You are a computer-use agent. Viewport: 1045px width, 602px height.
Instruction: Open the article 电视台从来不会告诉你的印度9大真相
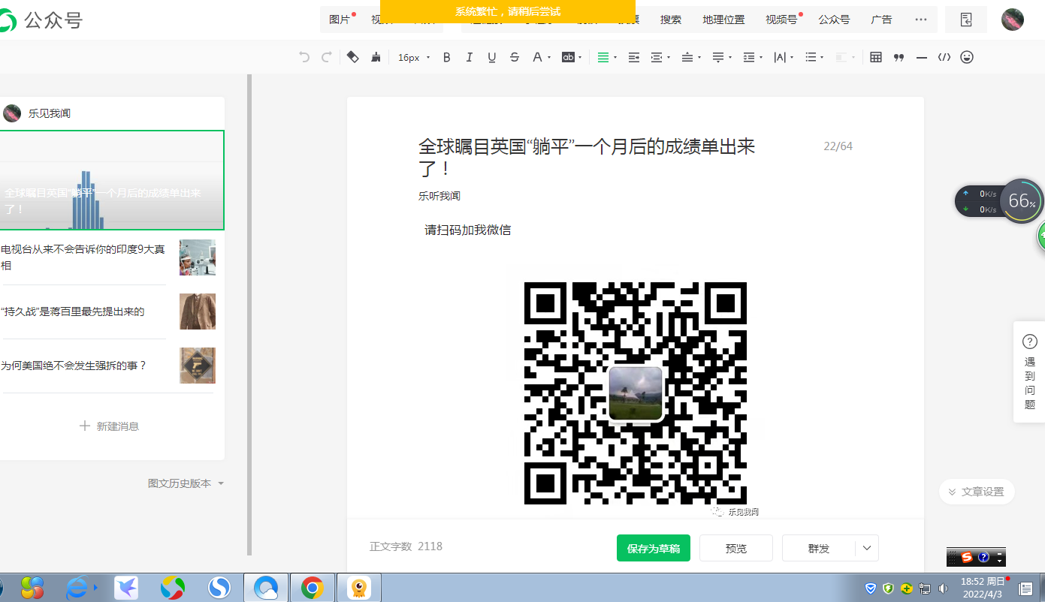click(108, 257)
